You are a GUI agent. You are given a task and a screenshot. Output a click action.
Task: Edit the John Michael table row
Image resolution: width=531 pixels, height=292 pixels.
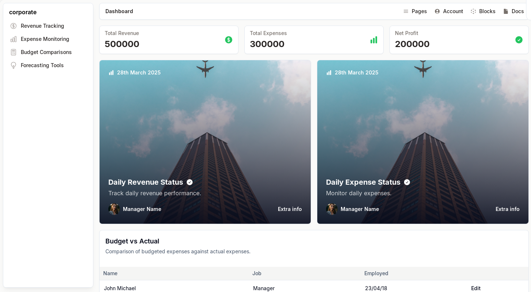pyautogui.click(x=476, y=288)
